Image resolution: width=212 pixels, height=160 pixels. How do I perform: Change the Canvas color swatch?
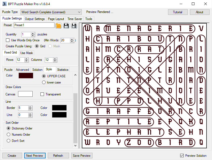[25, 94]
